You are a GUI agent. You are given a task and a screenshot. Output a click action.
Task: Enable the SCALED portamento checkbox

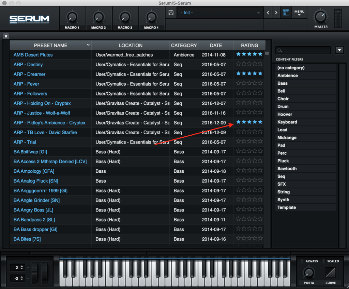[324, 261]
